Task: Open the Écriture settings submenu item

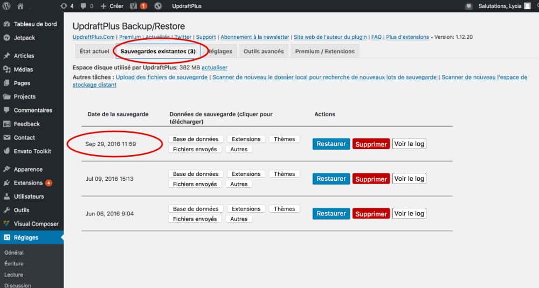Action: coord(14,264)
